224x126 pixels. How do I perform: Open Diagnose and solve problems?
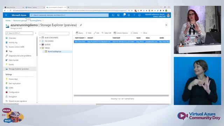(x=20, y=56)
